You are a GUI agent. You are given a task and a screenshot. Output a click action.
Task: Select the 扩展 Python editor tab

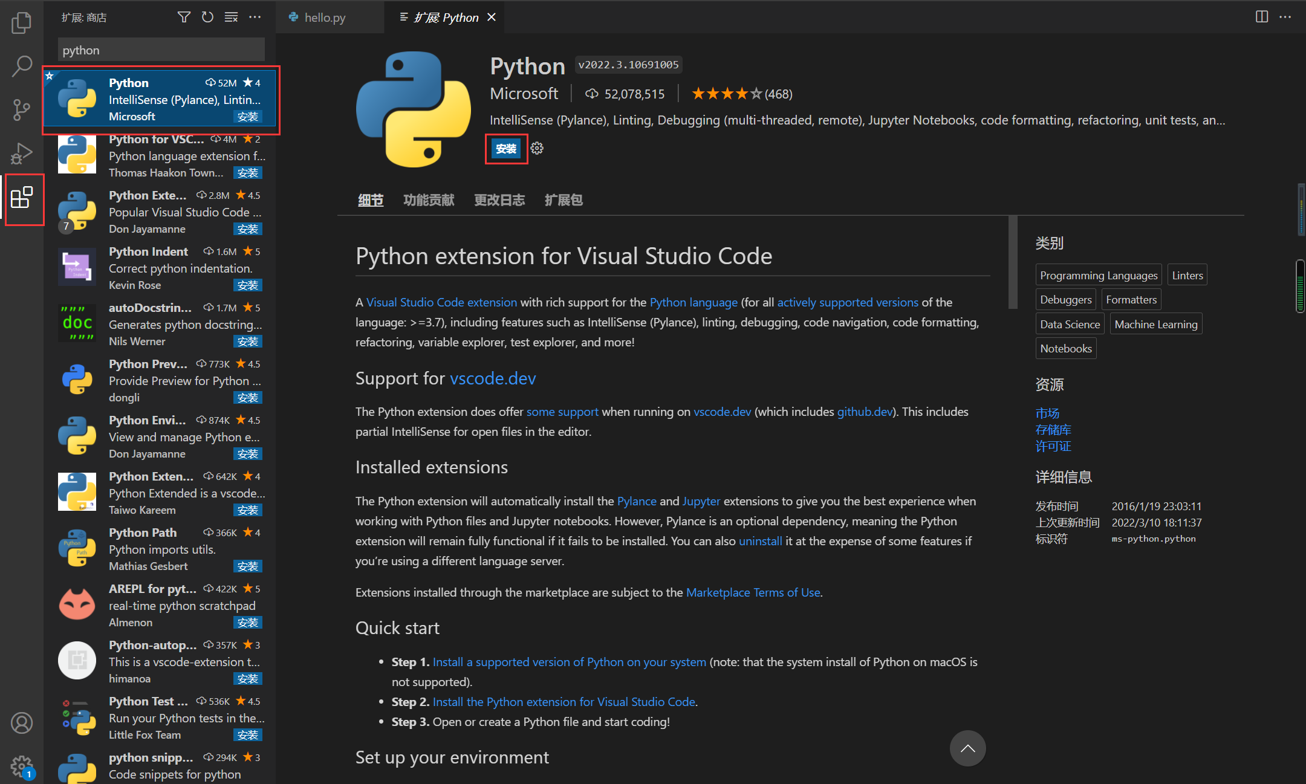click(446, 18)
